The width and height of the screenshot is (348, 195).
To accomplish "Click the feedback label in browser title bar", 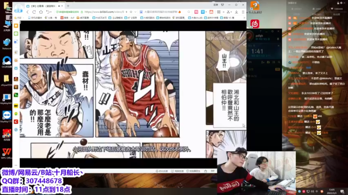I will (x=215, y=5).
